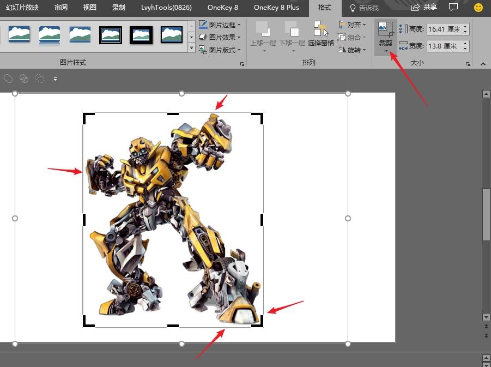
Task: Click the 告诉我 search box
Action: (x=364, y=8)
